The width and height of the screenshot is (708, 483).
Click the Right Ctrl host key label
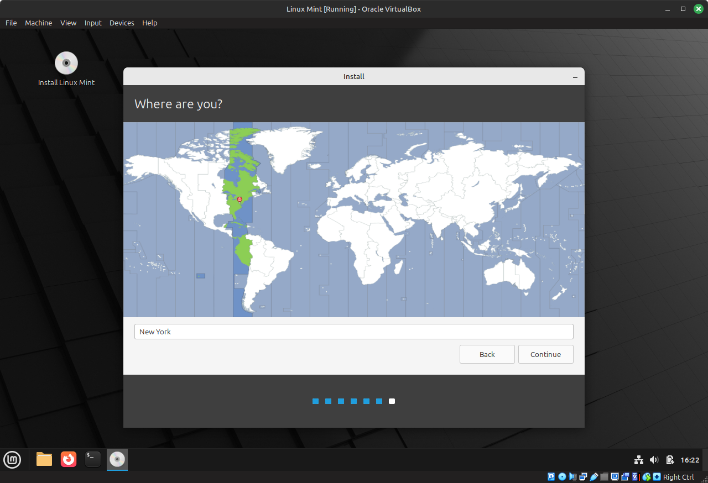678,477
